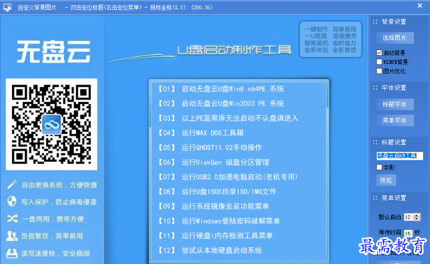Viewport: 430px width, 264px height.
Task: Click the 写入保护,防止病毒侵袭 text
Action: coord(59,202)
